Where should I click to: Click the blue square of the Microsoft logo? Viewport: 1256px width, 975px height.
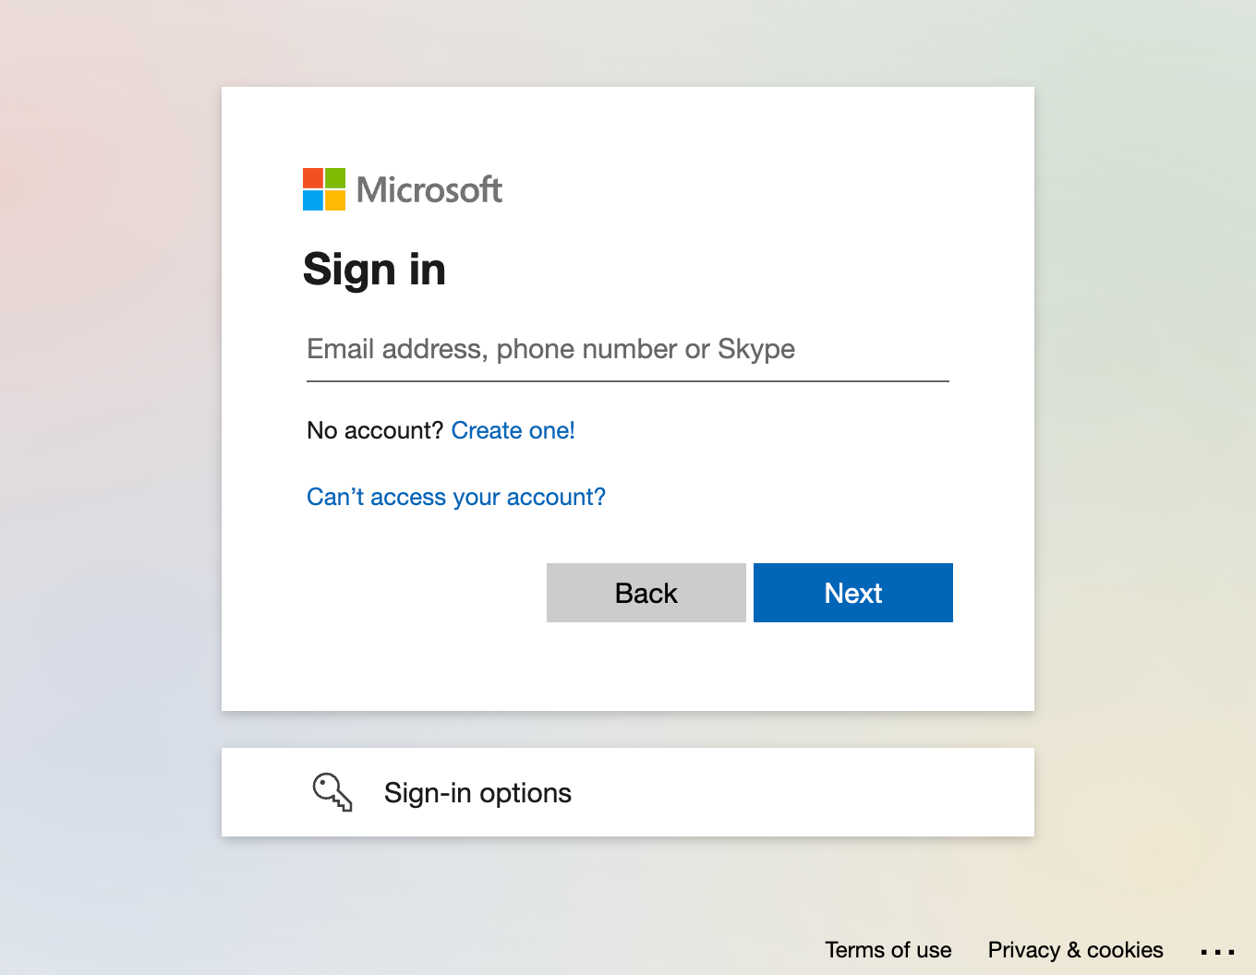(314, 199)
